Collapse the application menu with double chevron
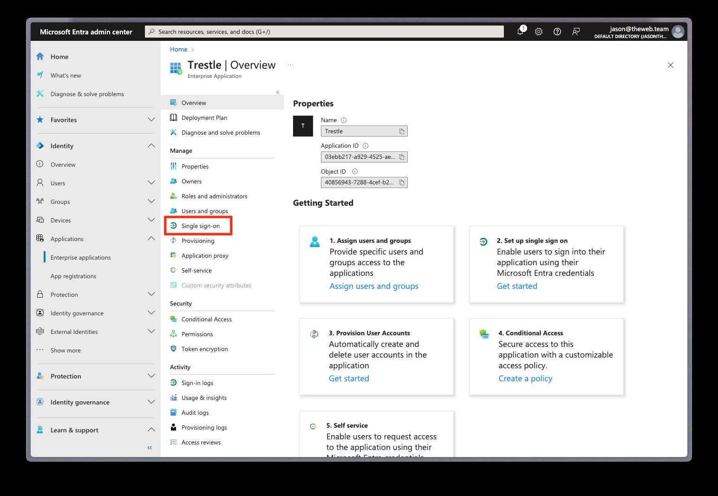This screenshot has height=496, width=718. [x=278, y=92]
